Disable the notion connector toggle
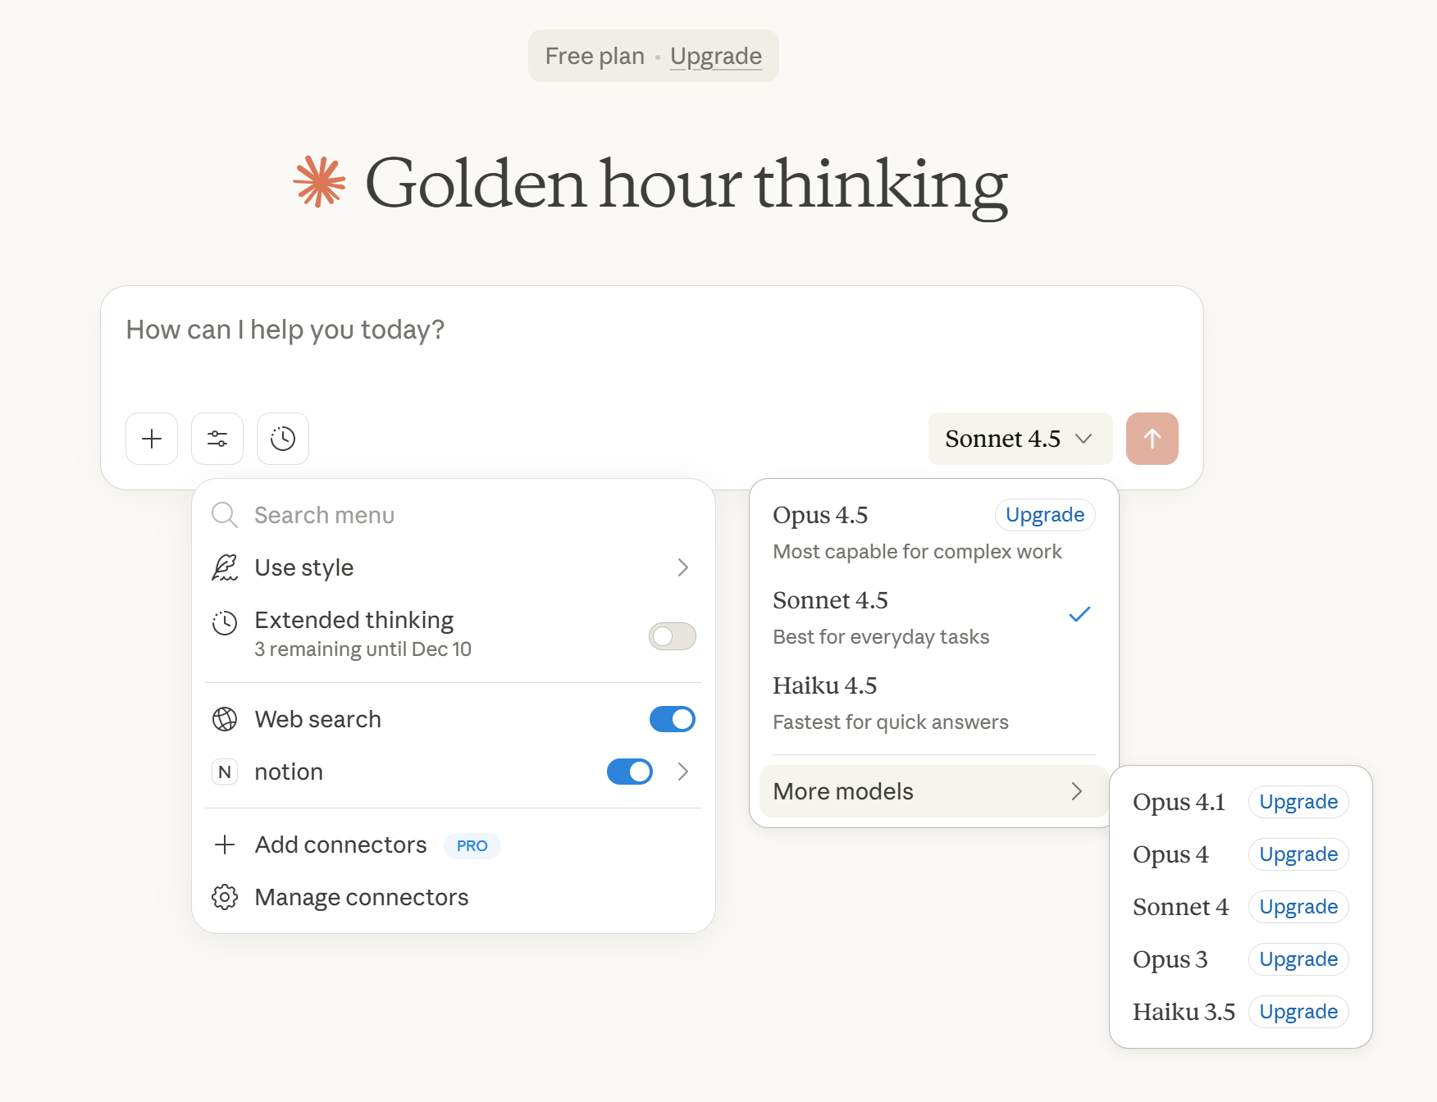Image resolution: width=1437 pixels, height=1102 pixels. click(630, 772)
